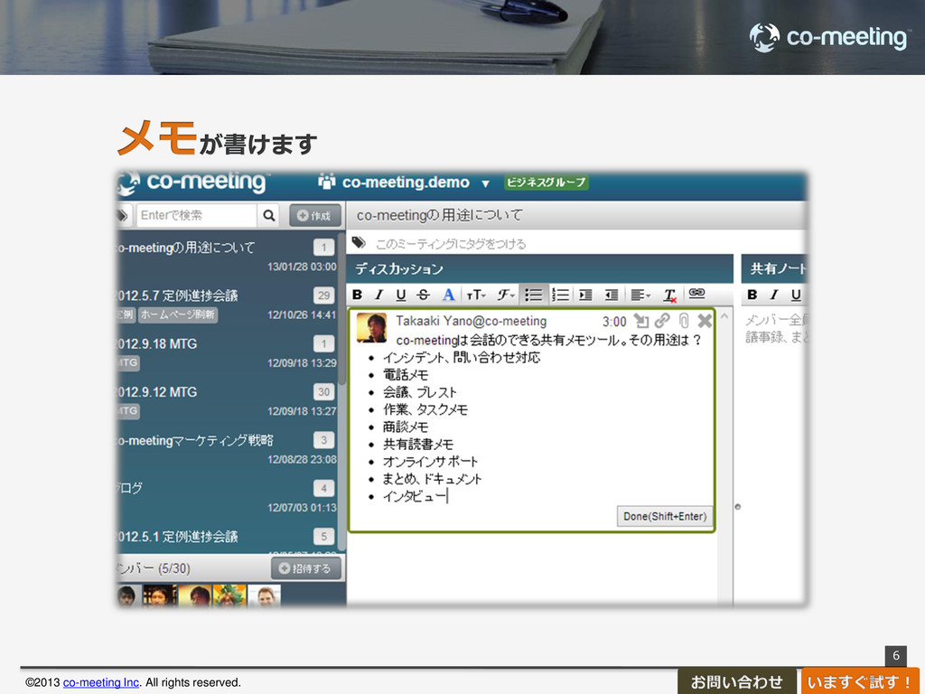This screenshot has width=925, height=694.
Task: Click the Enterで検索 search field
Action: [197, 215]
